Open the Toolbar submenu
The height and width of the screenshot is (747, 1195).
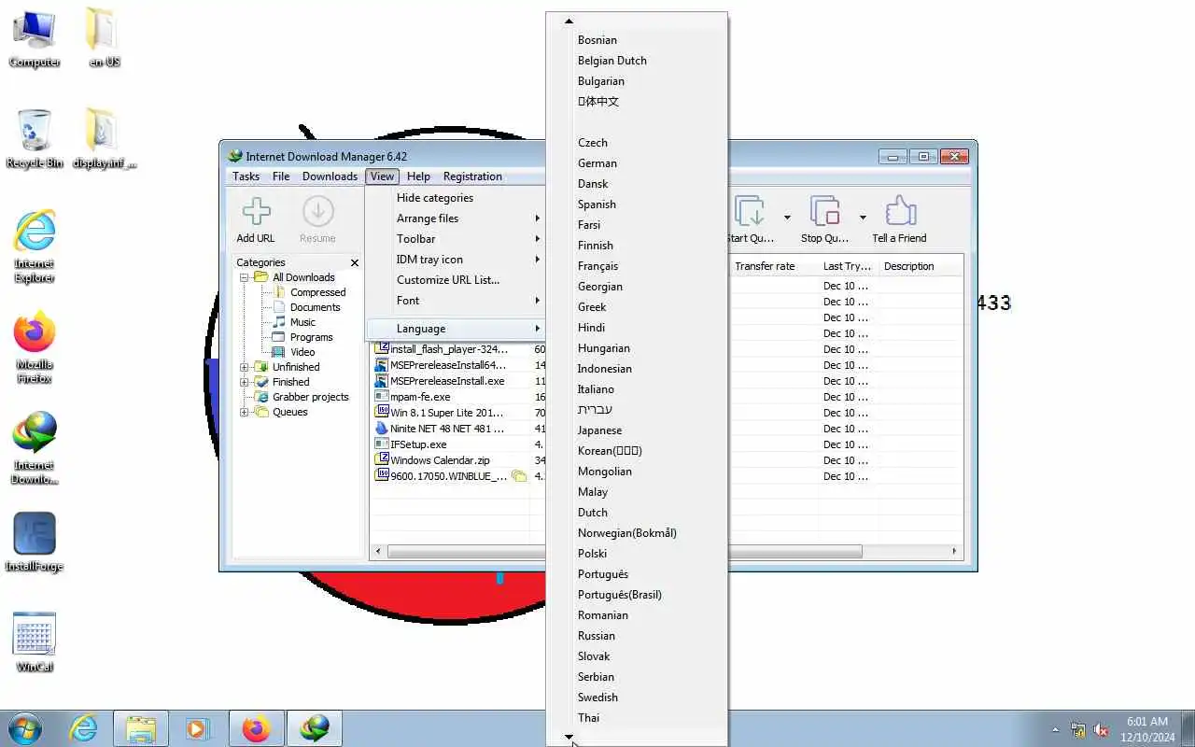point(456,239)
